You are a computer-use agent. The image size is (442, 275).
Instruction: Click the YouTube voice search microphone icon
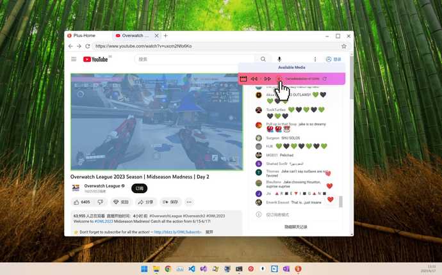(279, 59)
